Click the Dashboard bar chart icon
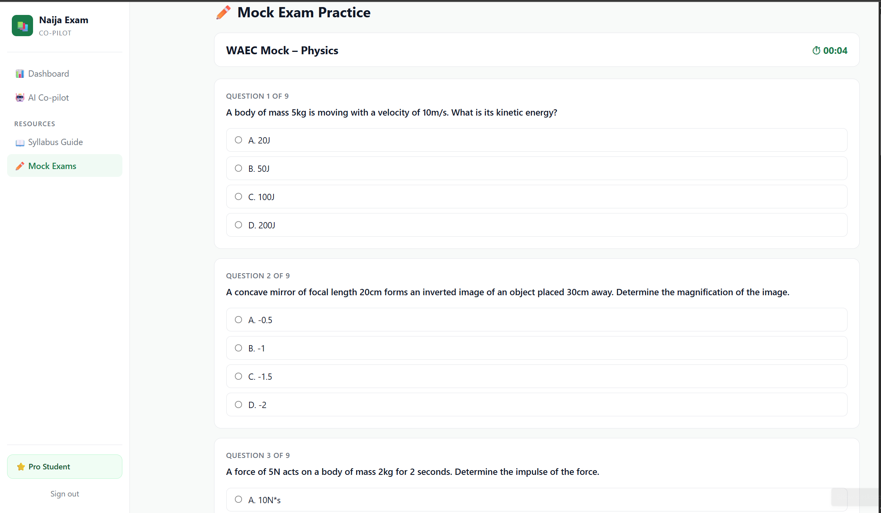The height and width of the screenshot is (513, 881). point(20,74)
